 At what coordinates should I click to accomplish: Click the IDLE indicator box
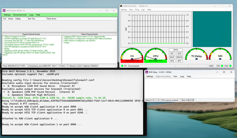[x=179, y=53]
